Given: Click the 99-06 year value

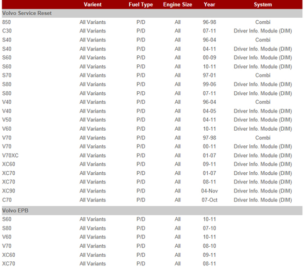Looking at the screenshot, I should [209, 84].
